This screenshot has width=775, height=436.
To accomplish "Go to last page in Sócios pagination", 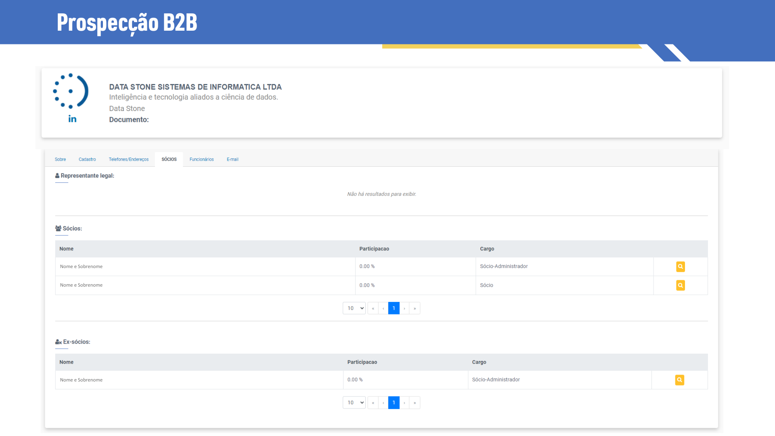I will pyautogui.click(x=415, y=308).
